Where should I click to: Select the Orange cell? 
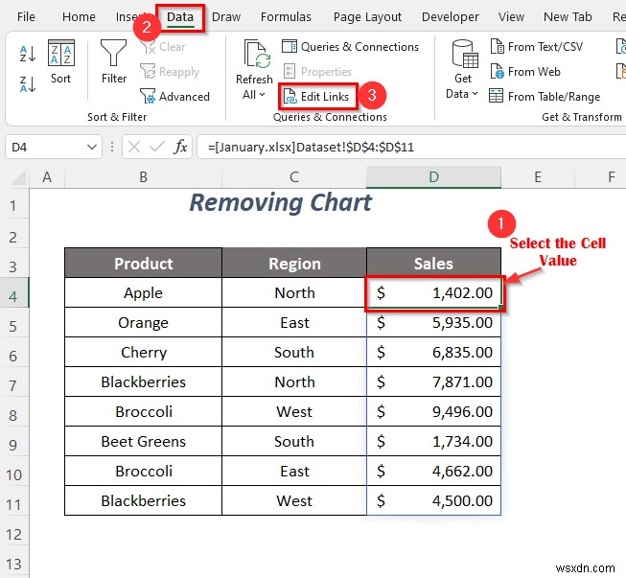(x=144, y=322)
